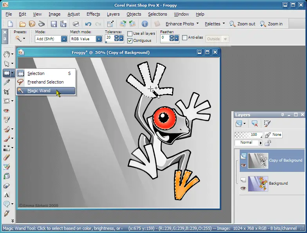Select the Dropper tool in the toolbox

coord(6,82)
